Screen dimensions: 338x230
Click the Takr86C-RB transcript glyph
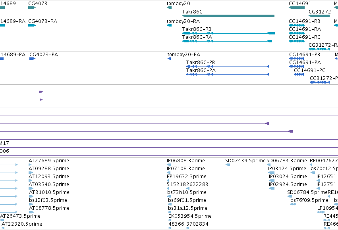(228, 33)
